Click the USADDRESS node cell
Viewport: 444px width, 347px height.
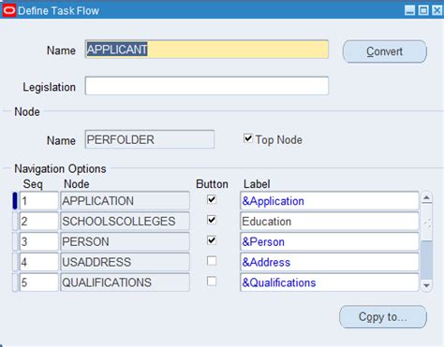[x=125, y=262]
